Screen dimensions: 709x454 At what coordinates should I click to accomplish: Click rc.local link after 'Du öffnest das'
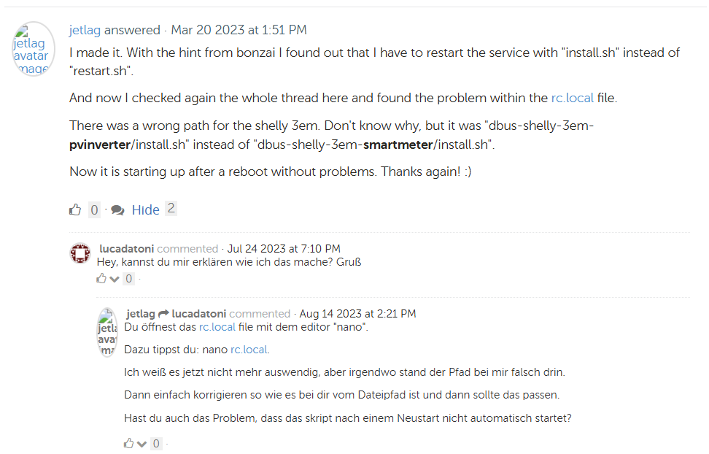tap(217, 327)
